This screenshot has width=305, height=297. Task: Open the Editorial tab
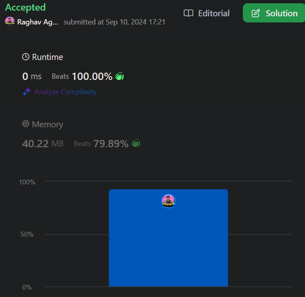[x=206, y=13]
